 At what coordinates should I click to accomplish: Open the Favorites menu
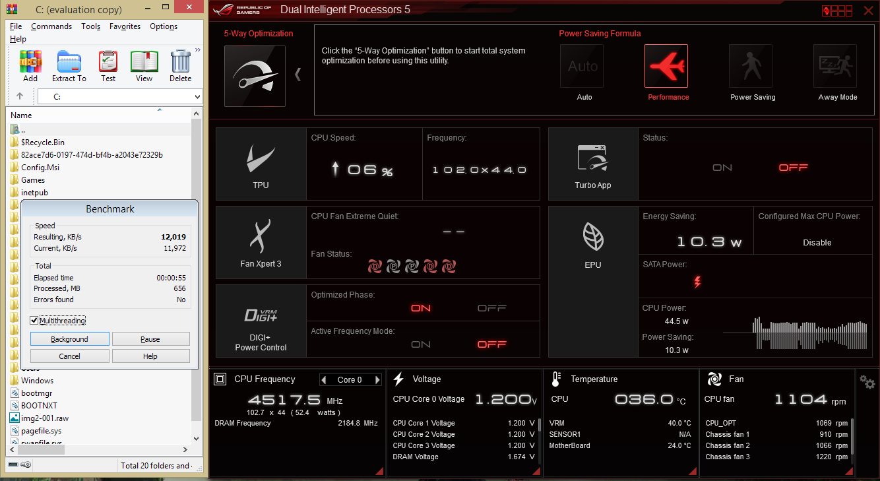coord(125,26)
